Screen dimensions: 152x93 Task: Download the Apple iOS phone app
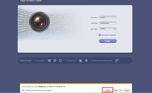[81, 60]
